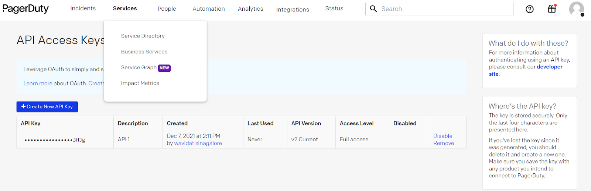Click the Status navigation item
Screen dimensions: 591x191
(334, 8)
